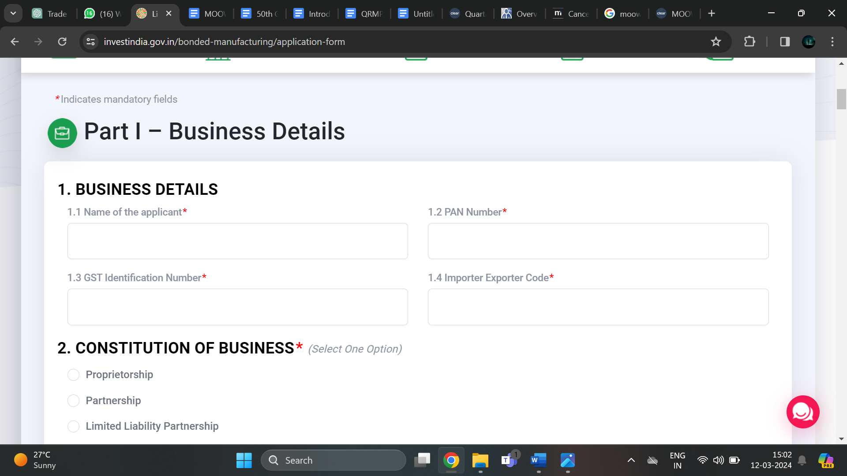Click the Name of the applicant field
847x476 pixels.
[x=237, y=241]
